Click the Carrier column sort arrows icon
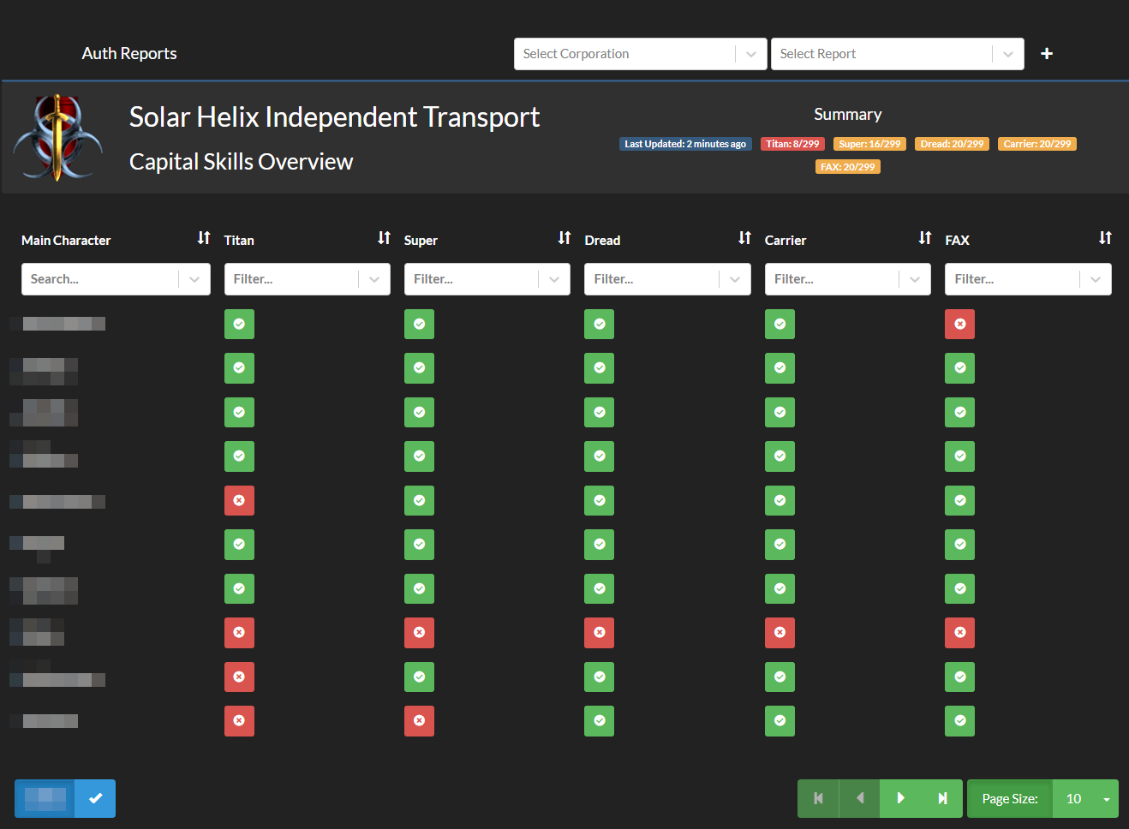 (x=925, y=238)
